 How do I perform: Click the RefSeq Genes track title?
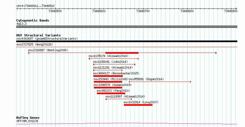[28, 118]
